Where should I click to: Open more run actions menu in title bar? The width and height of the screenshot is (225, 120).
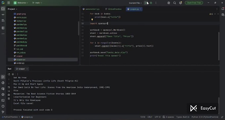coord(156,3)
